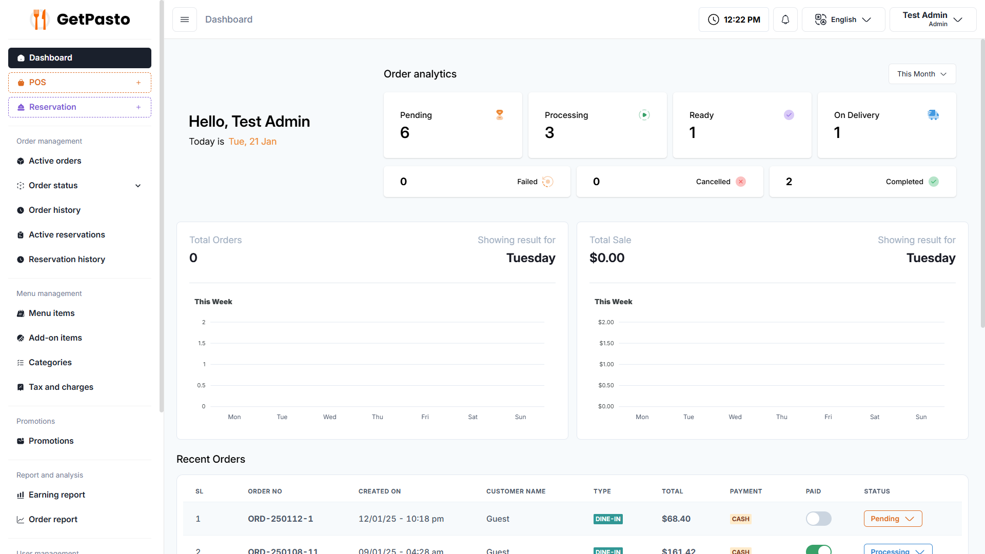Open Active orders in sidebar
The height and width of the screenshot is (554, 985).
[55, 161]
